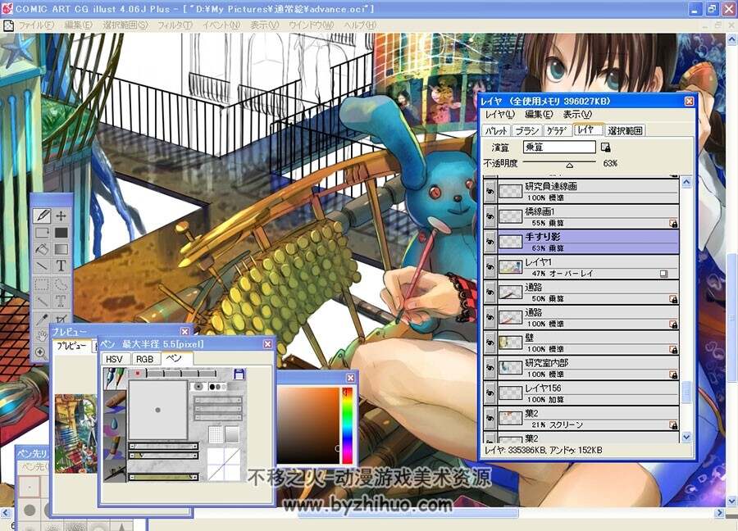Image resolution: width=738 pixels, height=531 pixels.
Task: Switch to the ブラシ tab
Action: point(526,131)
